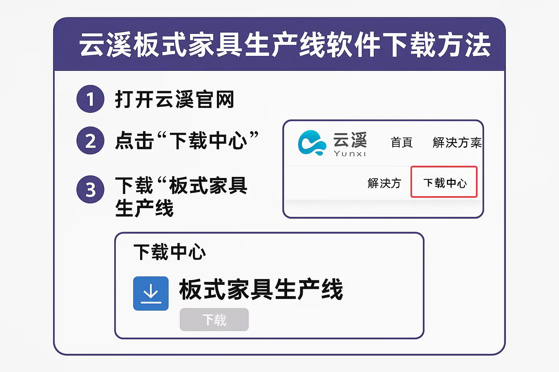The height and width of the screenshot is (372, 559).
Task: Click the 云溪板式家具生产线软件下载方法 title banner
Action: point(285,45)
